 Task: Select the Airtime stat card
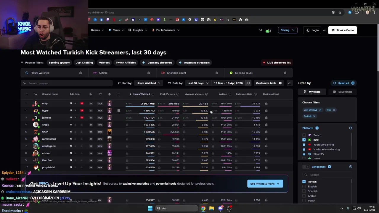click(122, 73)
